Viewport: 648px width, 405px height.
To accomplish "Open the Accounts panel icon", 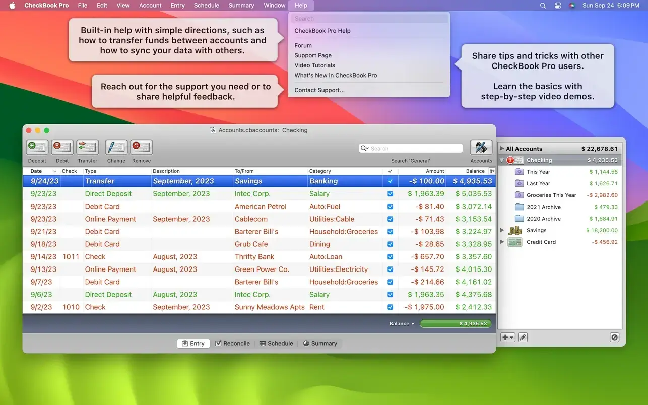I will point(481,147).
